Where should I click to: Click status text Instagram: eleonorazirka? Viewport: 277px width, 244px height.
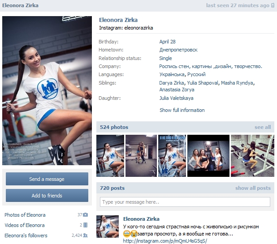tap(126, 28)
